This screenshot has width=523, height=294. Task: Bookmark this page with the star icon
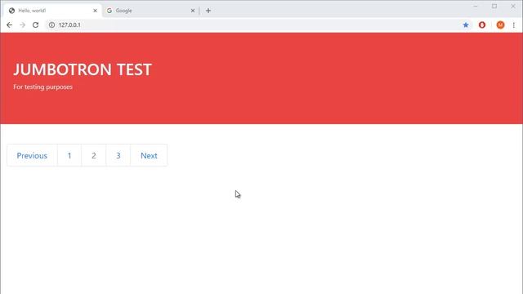pos(466,25)
